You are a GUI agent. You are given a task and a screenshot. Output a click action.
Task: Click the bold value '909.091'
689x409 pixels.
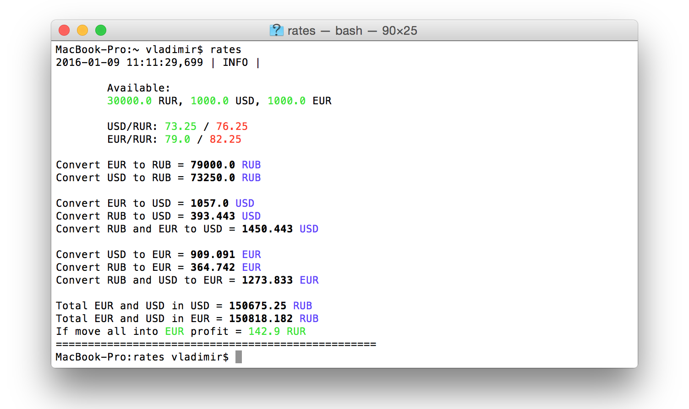pyautogui.click(x=213, y=254)
